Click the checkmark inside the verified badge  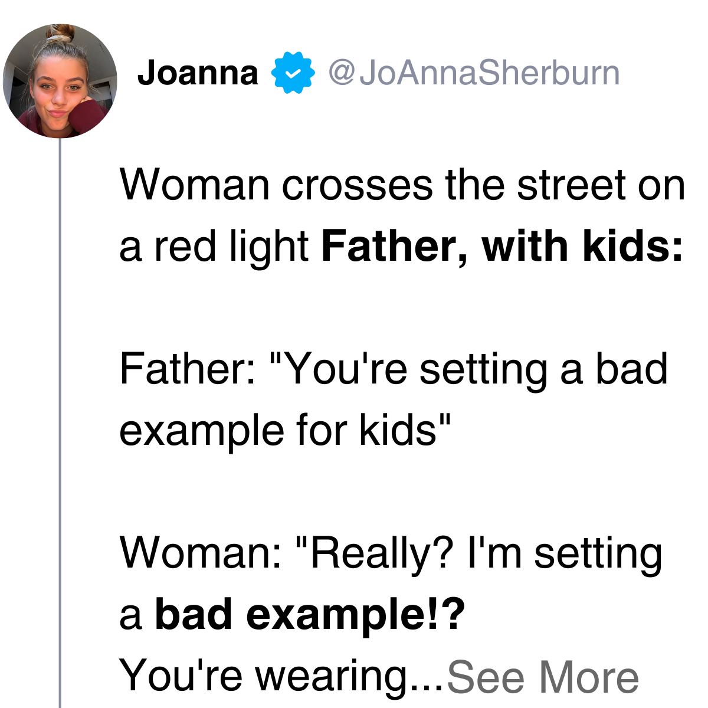[293, 73]
